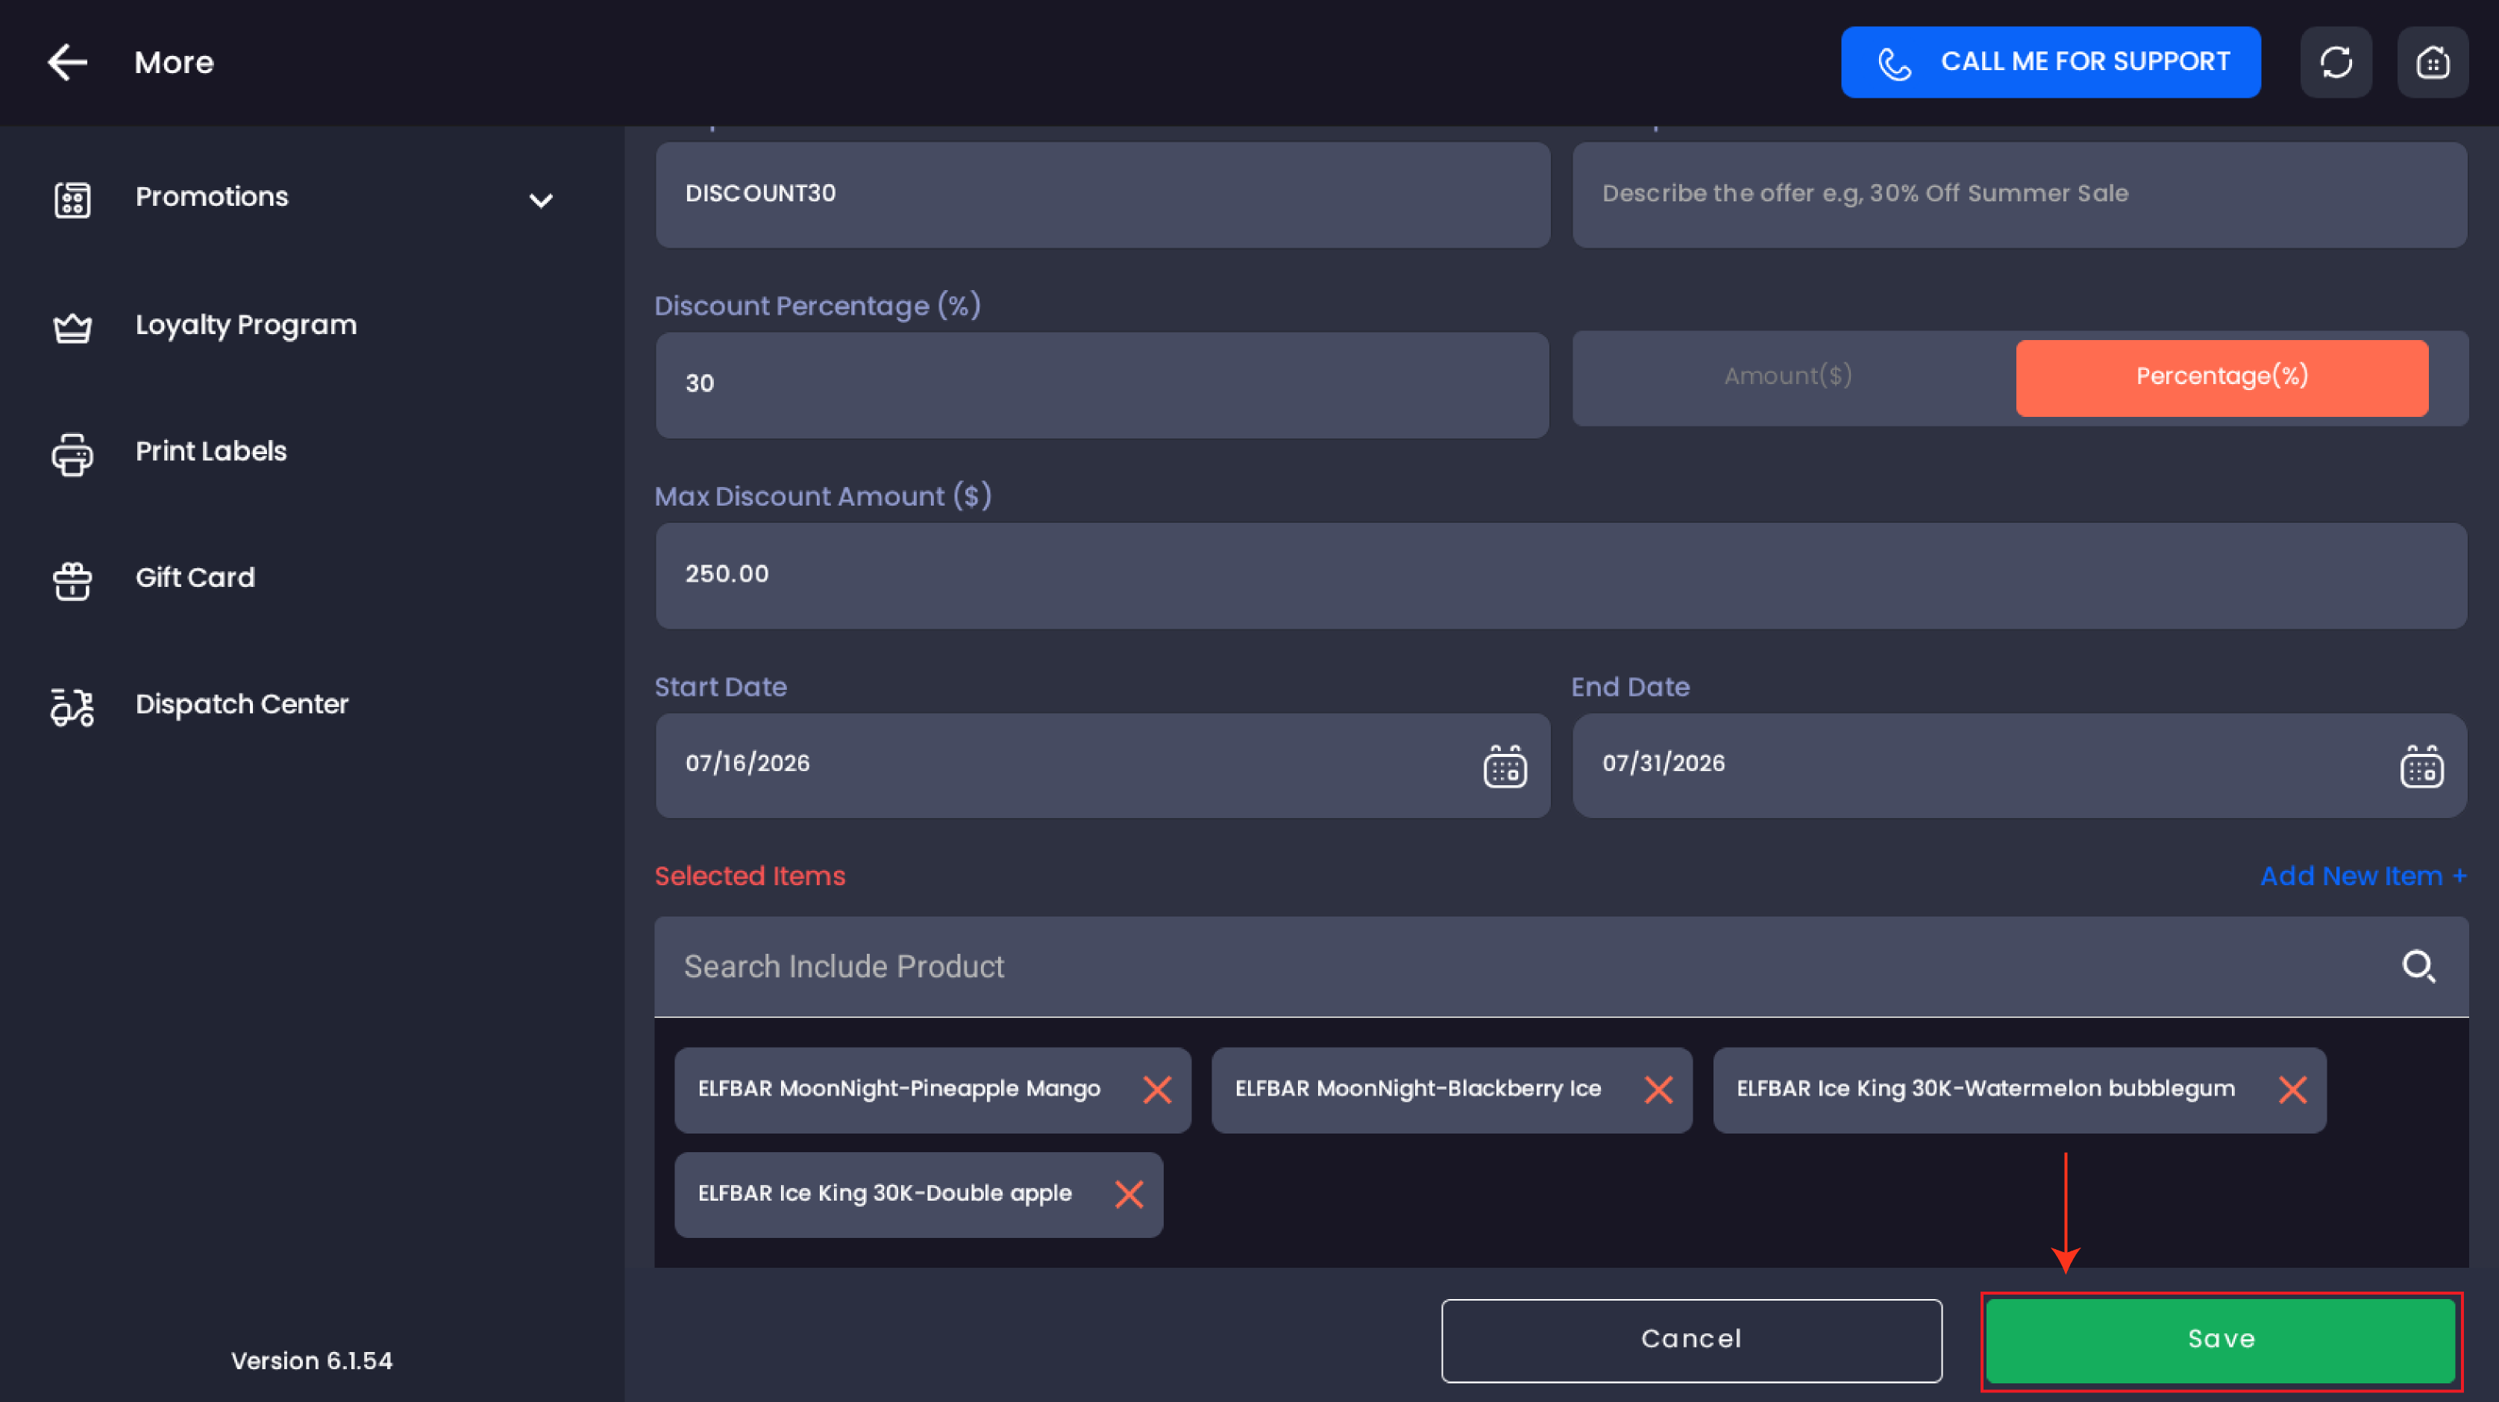
Task: Click the DISCOUNT30 code field
Action: pyautogui.click(x=1102, y=194)
